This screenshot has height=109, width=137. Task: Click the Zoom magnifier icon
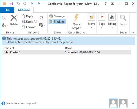click(123, 18)
